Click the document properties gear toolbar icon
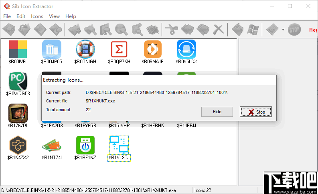This screenshot has width=318, height=194. pyautogui.click(x=56, y=30)
